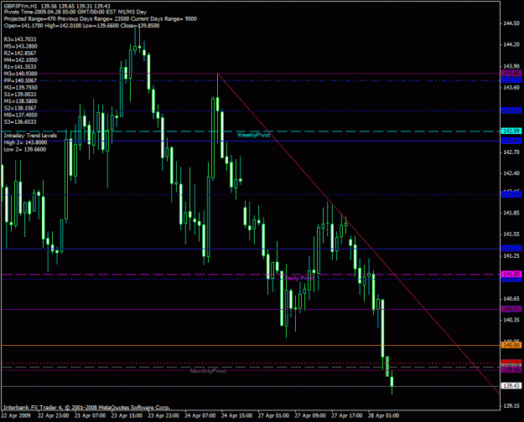The height and width of the screenshot is (422, 524).
Task: Click the '22 Apr 2009' date label
Action: [x=16, y=415]
